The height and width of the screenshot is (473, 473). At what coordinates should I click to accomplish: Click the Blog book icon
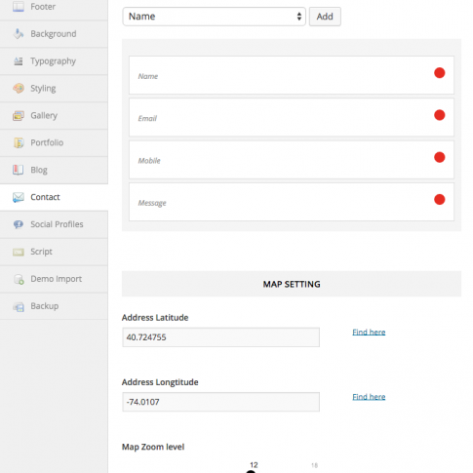(19, 170)
